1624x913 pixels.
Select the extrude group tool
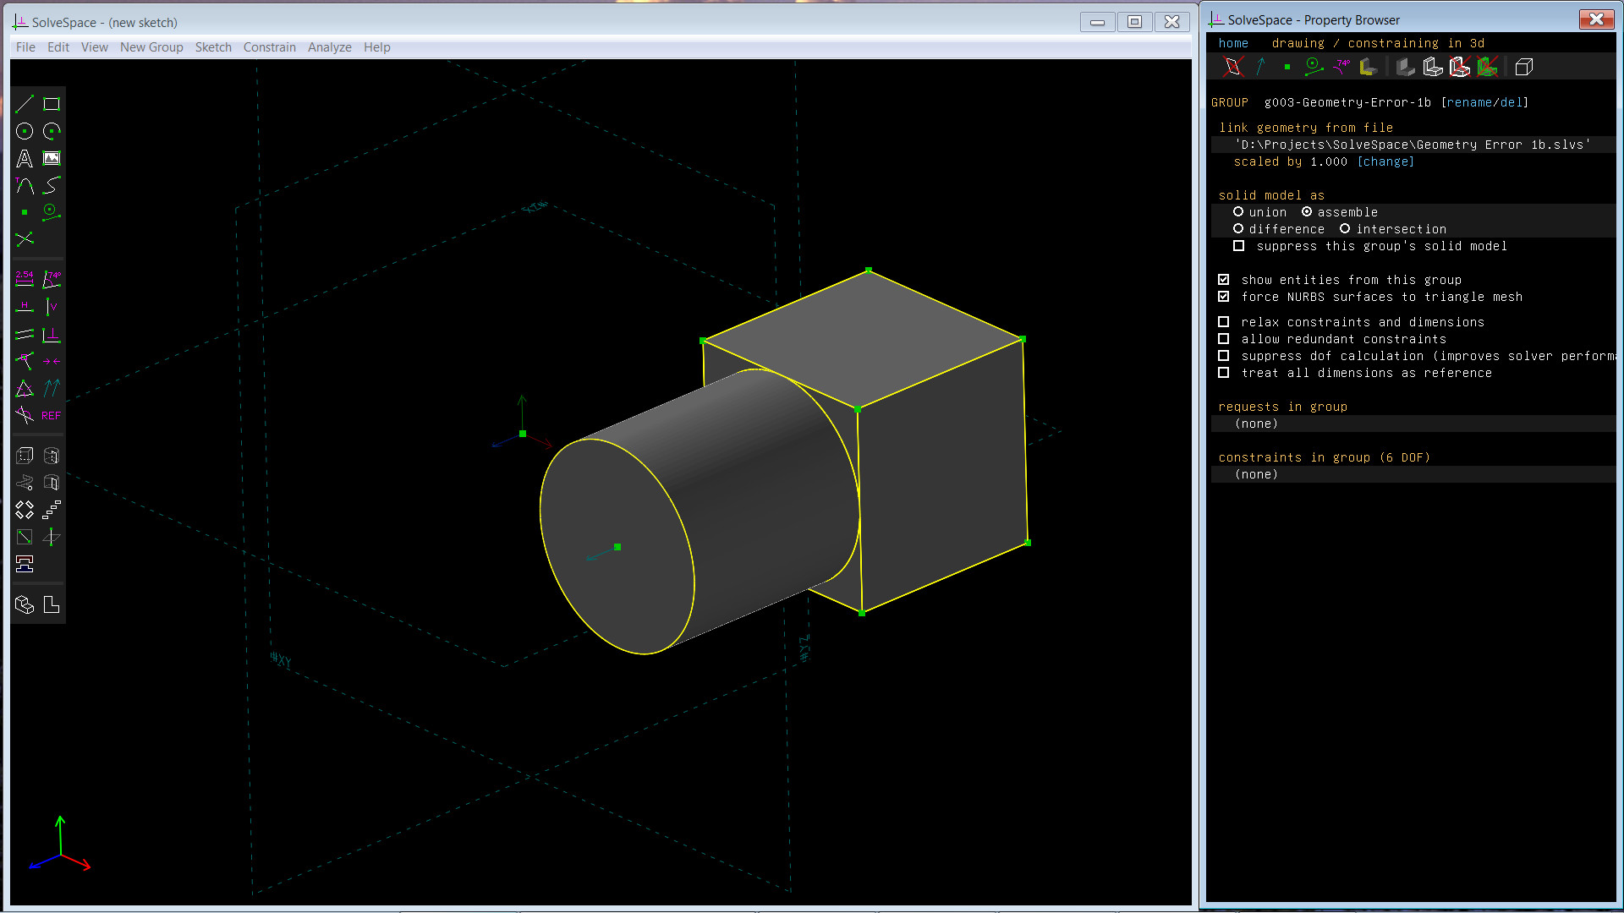[25, 456]
